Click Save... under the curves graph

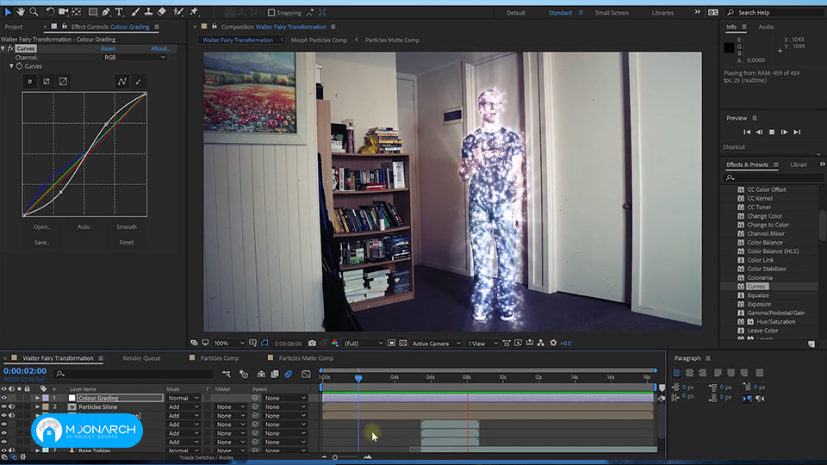42,243
